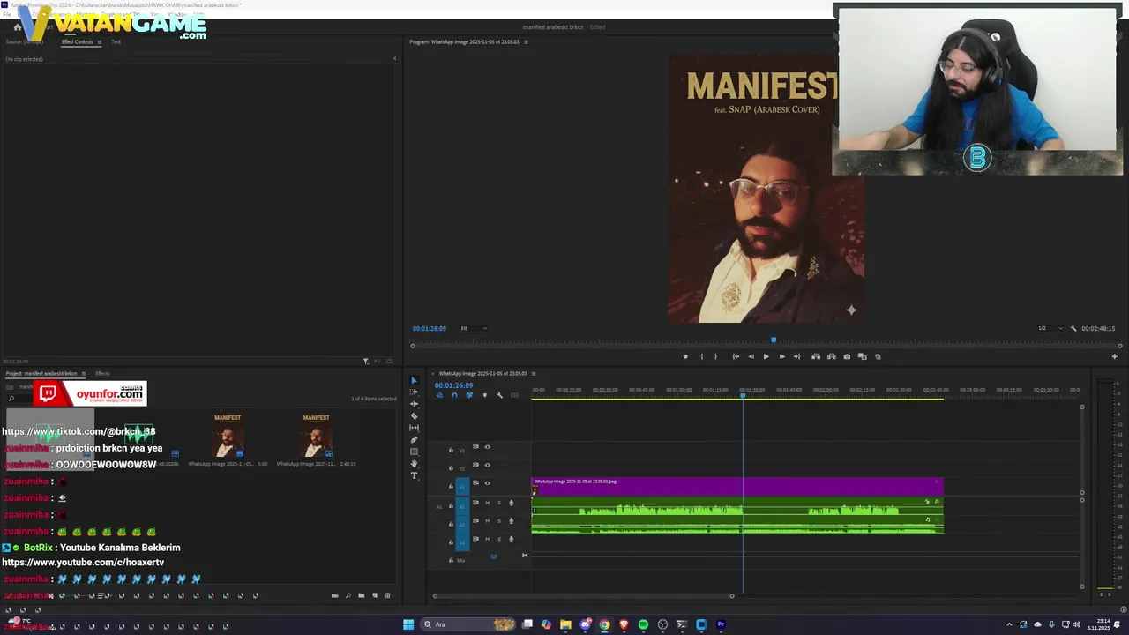Select the Slip tool
The width and height of the screenshot is (1129, 635).
click(x=414, y=428)
